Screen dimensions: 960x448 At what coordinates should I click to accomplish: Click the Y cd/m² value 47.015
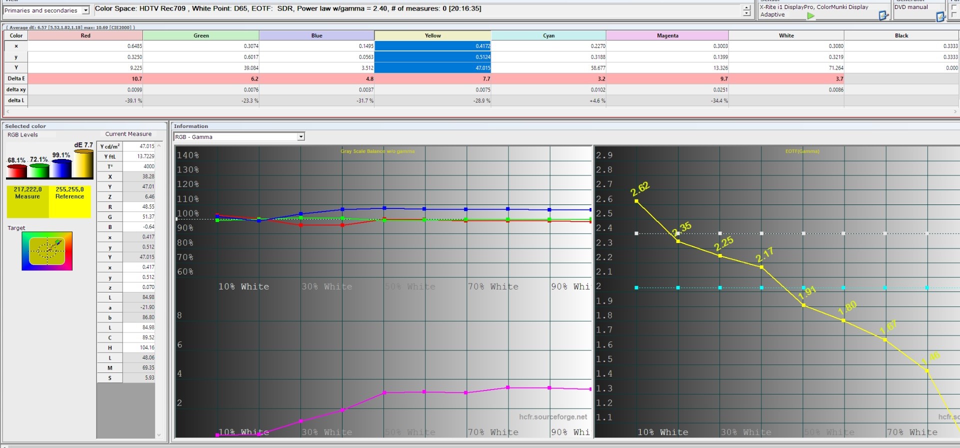[x=139, y=146]
